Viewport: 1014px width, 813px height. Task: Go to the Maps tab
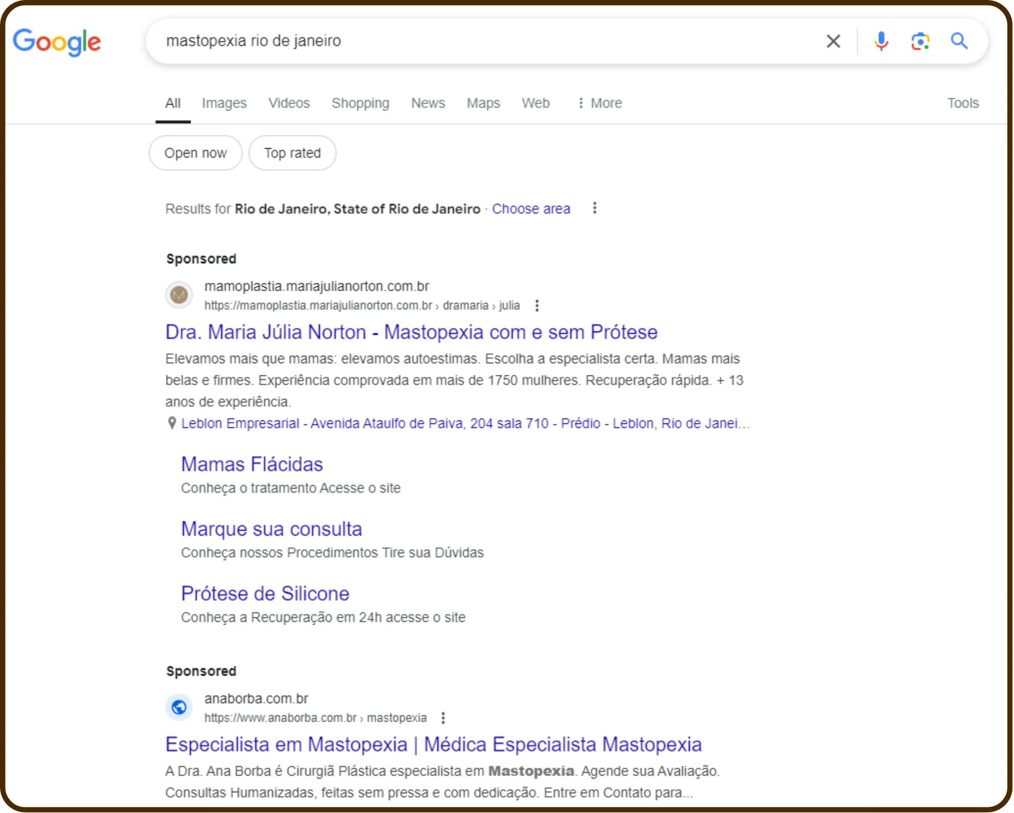click(x=483, y=103)
